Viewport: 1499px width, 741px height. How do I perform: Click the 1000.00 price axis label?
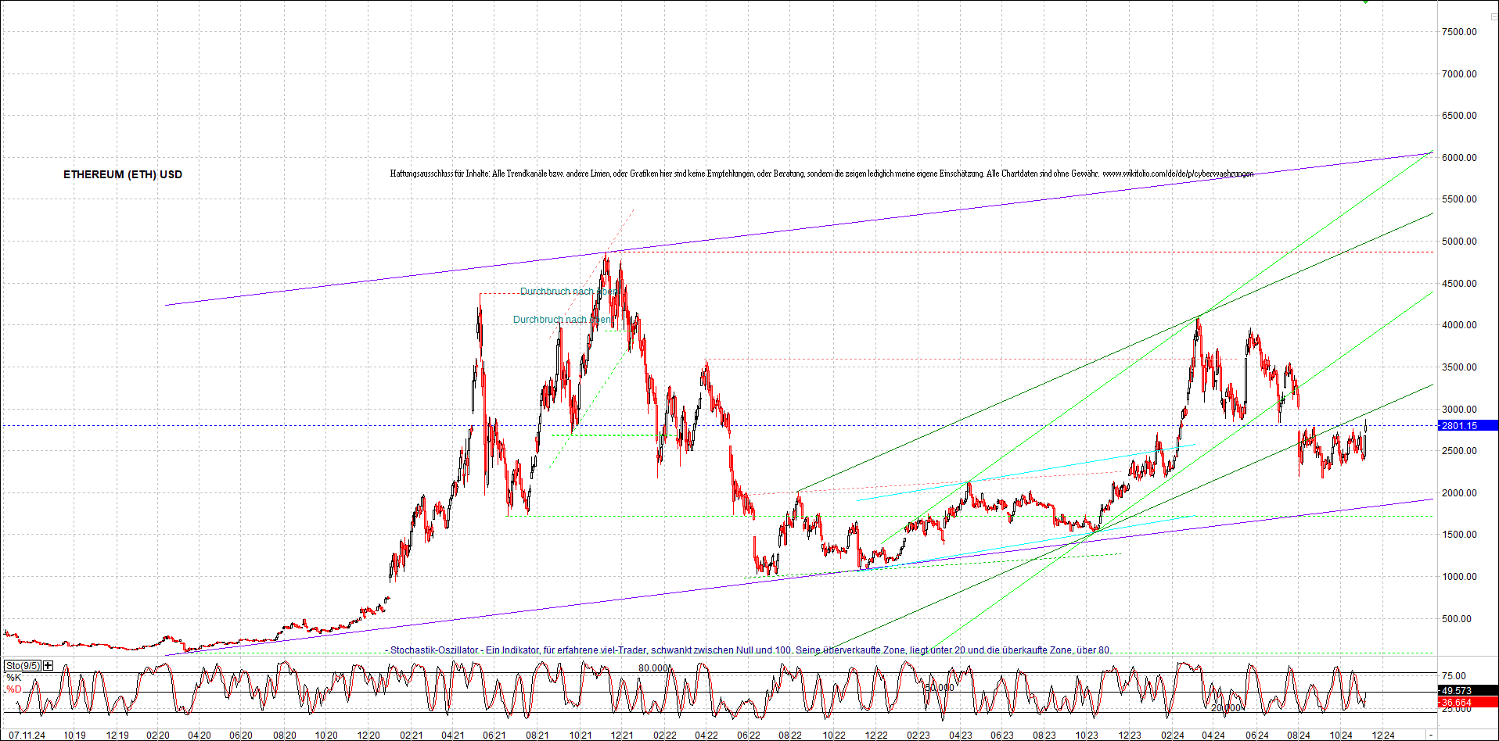click(x=1459, y=577)
